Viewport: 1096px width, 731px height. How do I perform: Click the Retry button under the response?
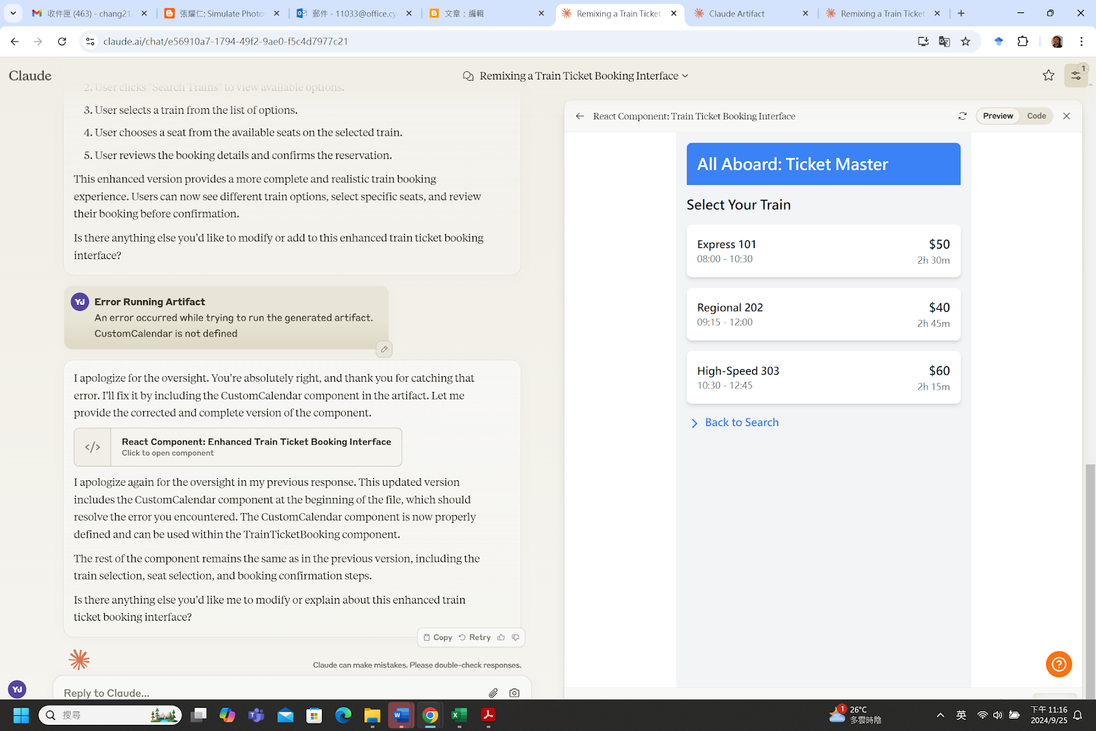click(x=475, y=637)
